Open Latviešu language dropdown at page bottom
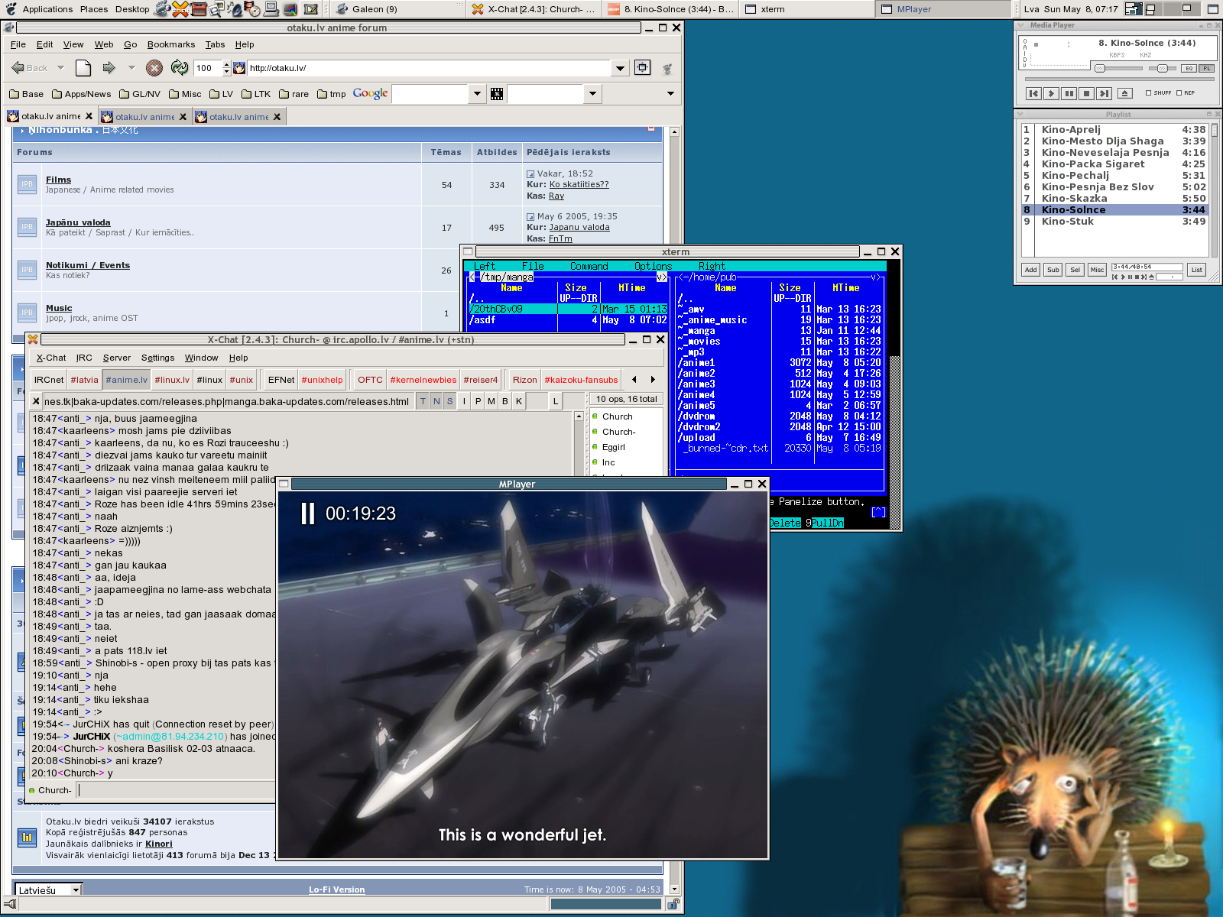The width and height of the screenshot is (1223, 917). (x=76, y=890)
